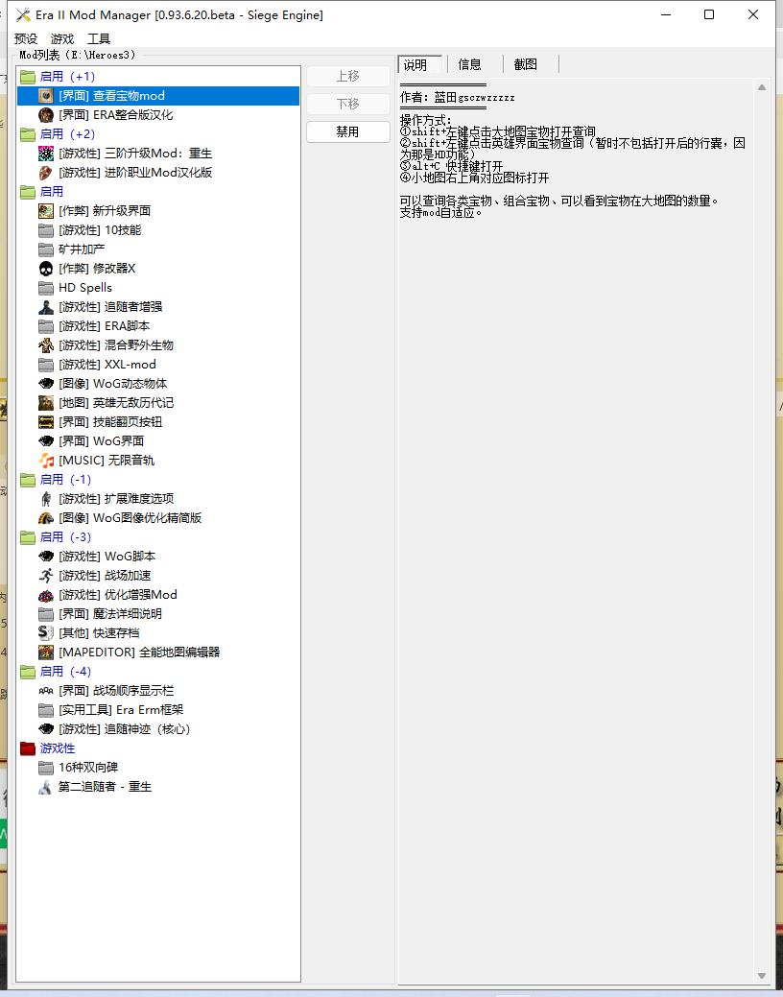Screen dimensions: 783x997
Task: Click the WoG脚本 eye icon
Action: click(x=46, y=557)
